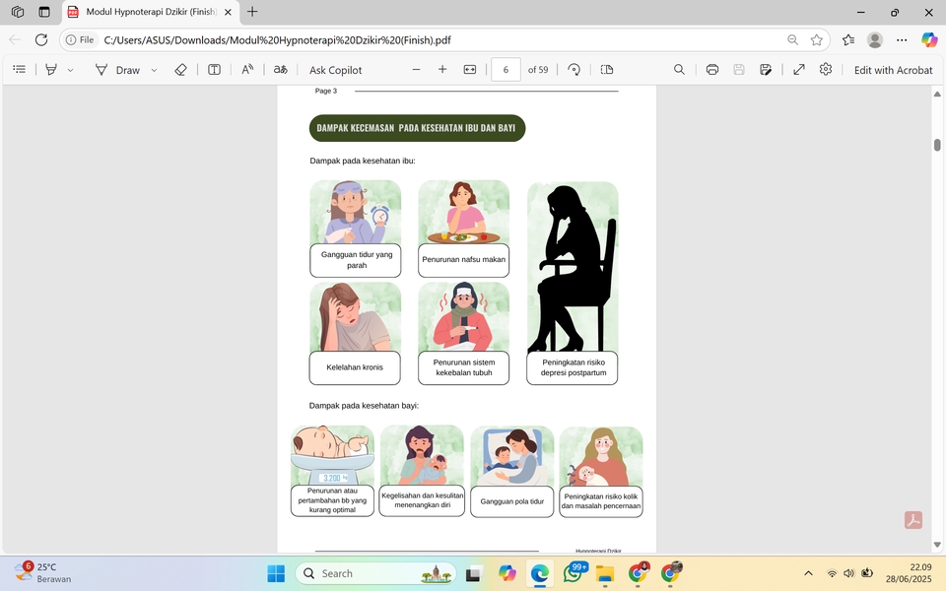Open the browser profile menu
946x591 pixels.
tap(875, 39)
